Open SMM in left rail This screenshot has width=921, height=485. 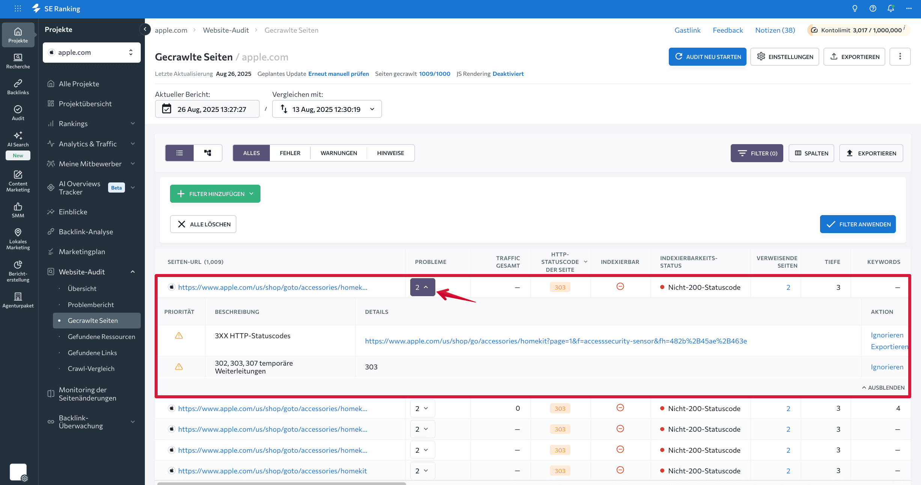18,210
